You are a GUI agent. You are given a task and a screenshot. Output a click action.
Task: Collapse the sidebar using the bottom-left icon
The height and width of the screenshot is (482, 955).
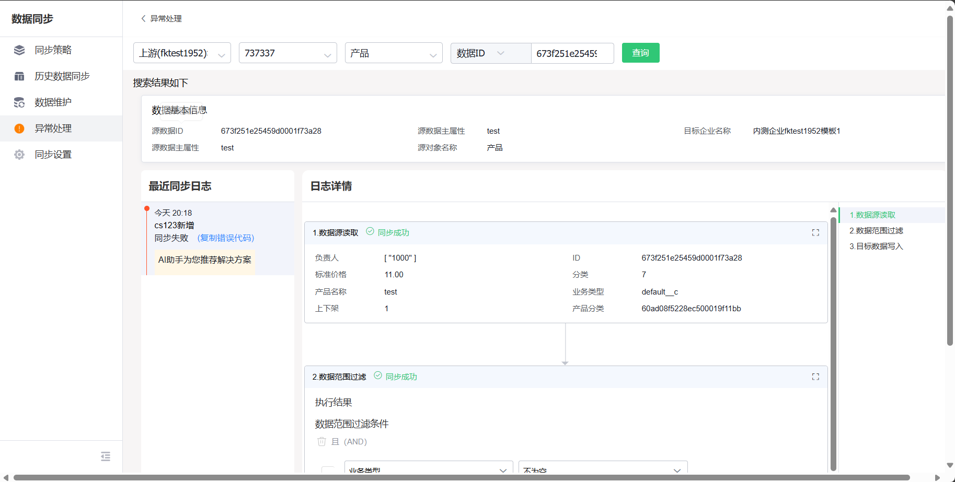(105, 456)
